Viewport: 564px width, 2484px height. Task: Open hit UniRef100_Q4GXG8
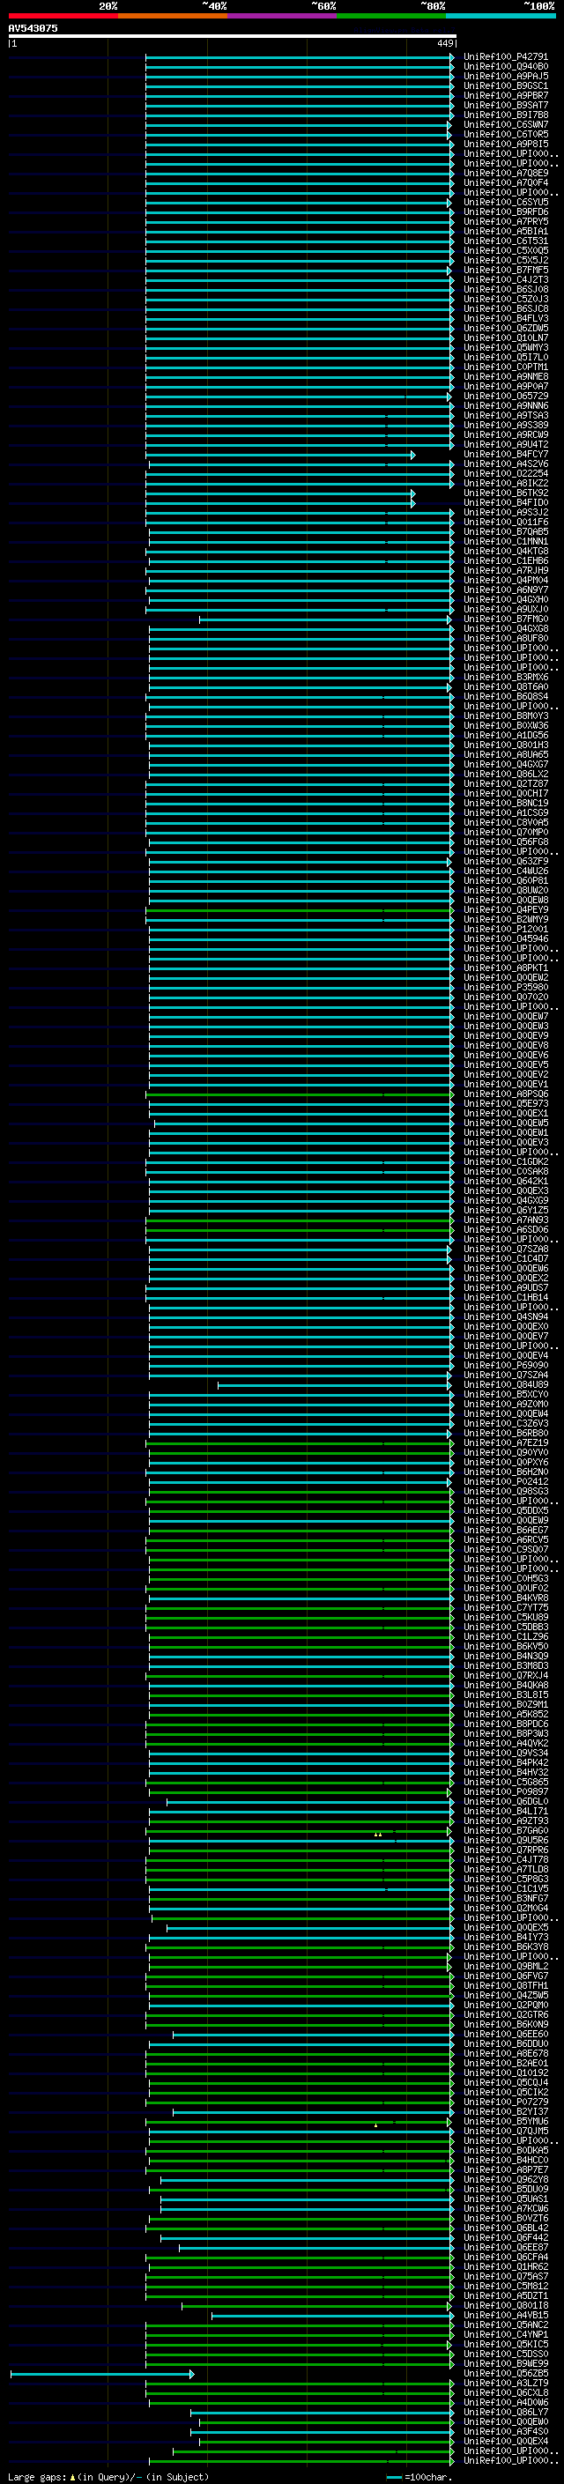505,629
